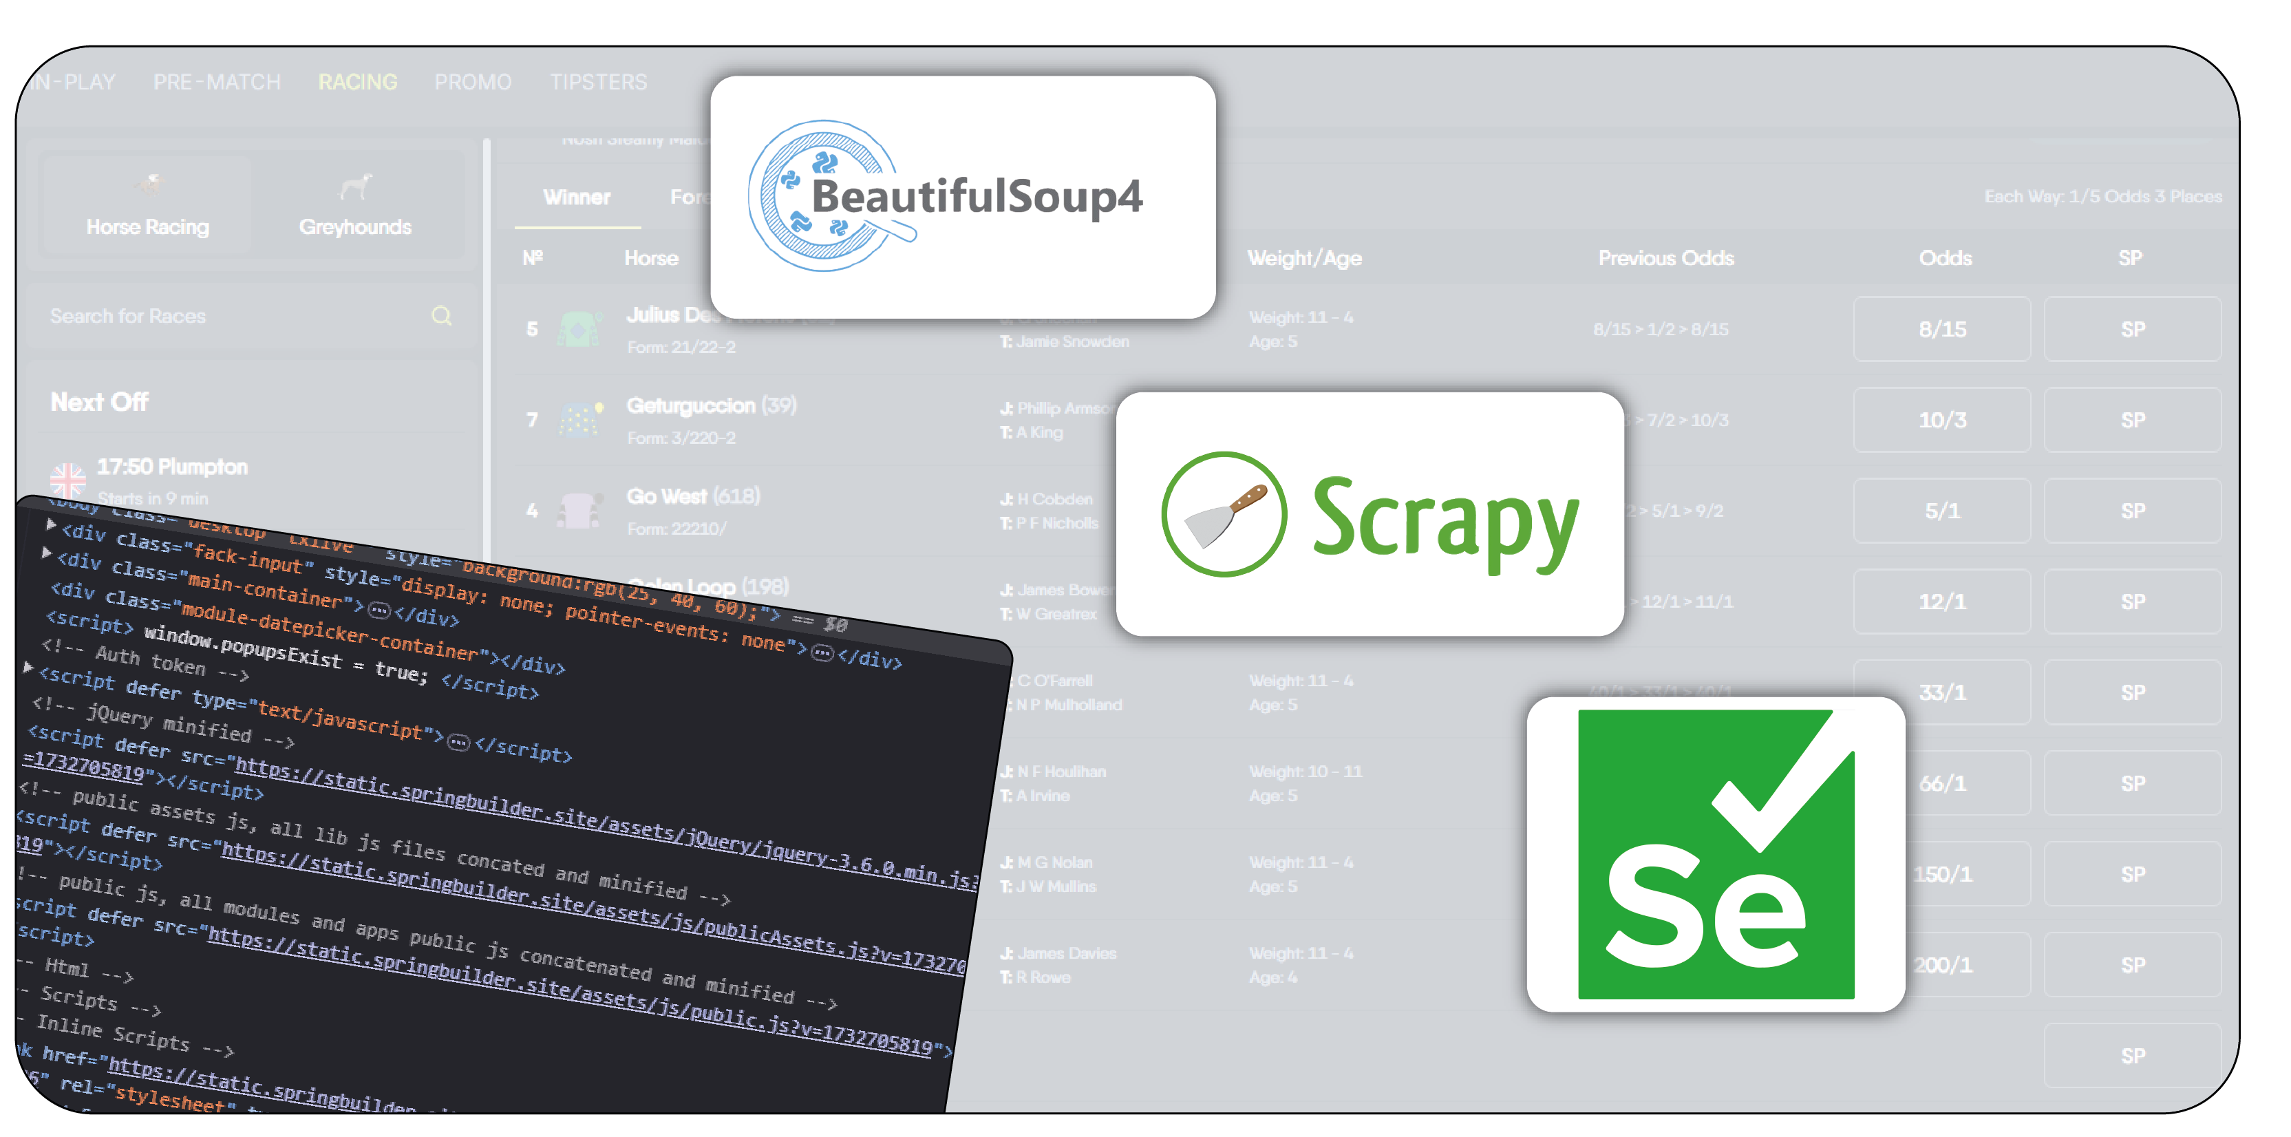Viewport: 2291px width, 1137px height.
Task: Click SP button in the 8/15 row
Action: (x=2133, y=329)
